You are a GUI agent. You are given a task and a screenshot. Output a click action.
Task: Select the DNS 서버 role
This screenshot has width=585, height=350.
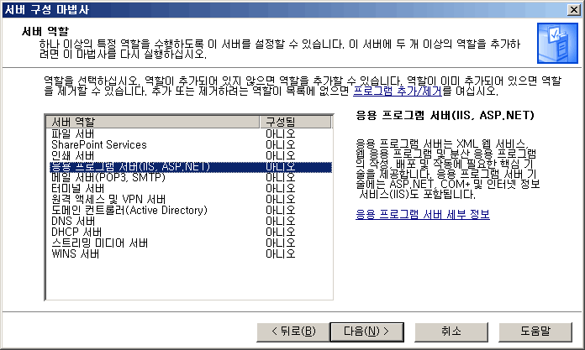pos(72,221)
